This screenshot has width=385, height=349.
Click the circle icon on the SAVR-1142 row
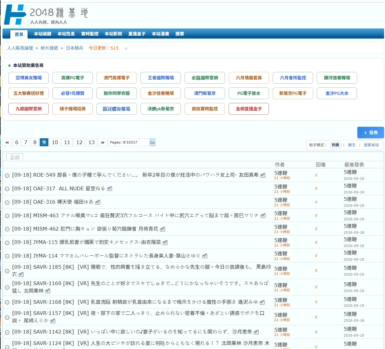click(7, 332)
